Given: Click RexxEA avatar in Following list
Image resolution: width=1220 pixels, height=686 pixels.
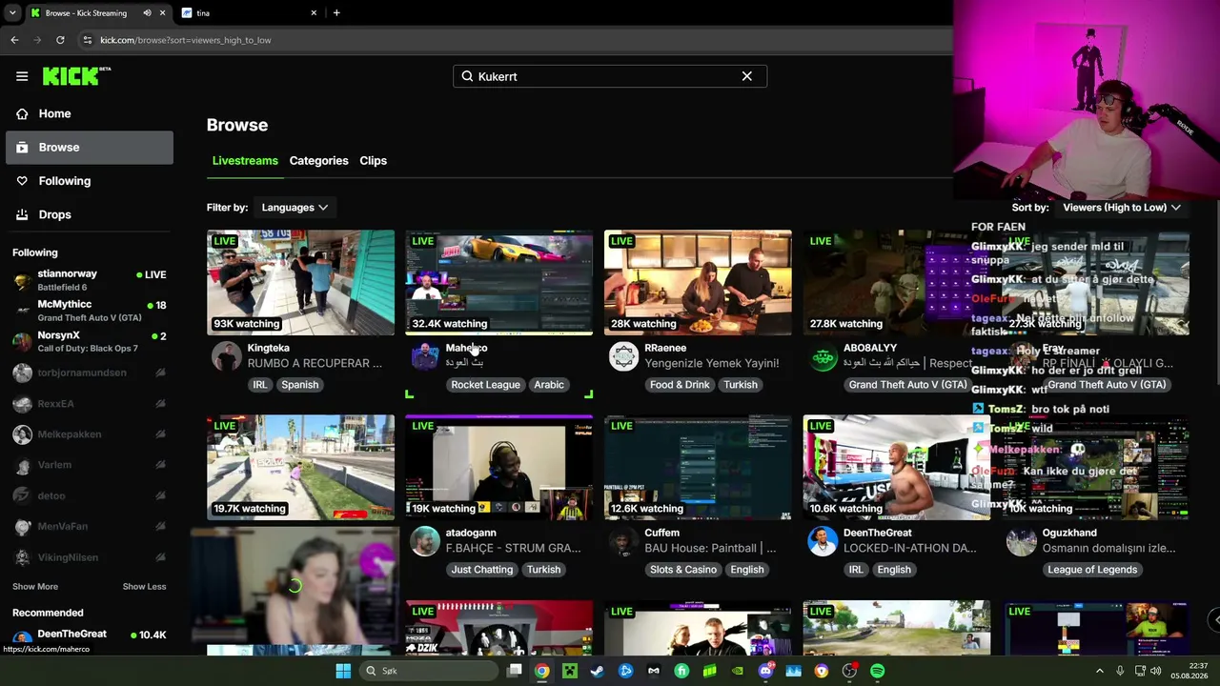Looking at the screenshot, I should [x=23, y=404].
